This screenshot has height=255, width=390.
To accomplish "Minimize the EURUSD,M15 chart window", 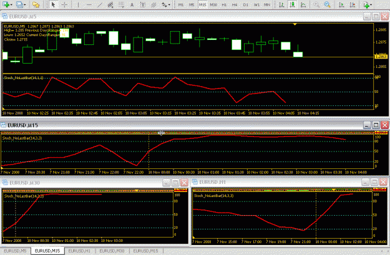I will (367, 125).
